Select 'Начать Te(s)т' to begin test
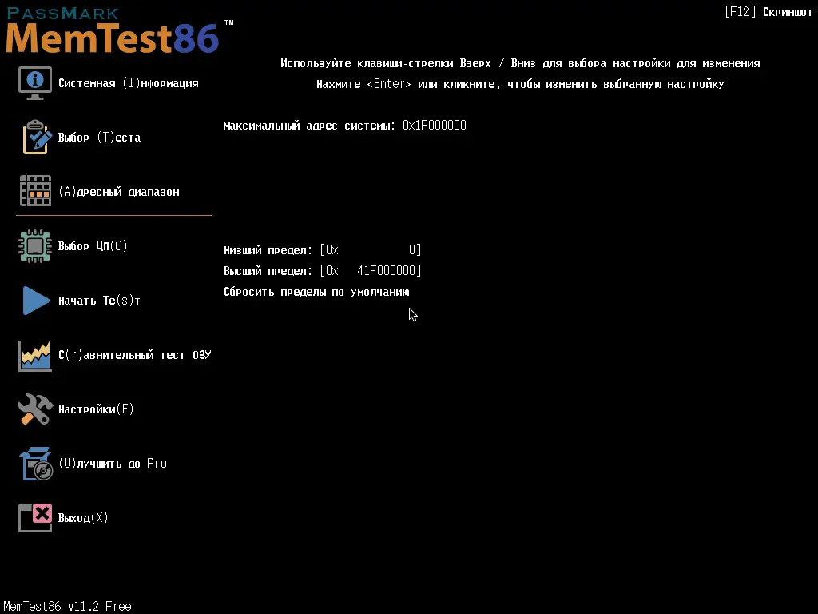Image resolution: width=818 pixels, height=614 pixels. click(x=99, y=301)
